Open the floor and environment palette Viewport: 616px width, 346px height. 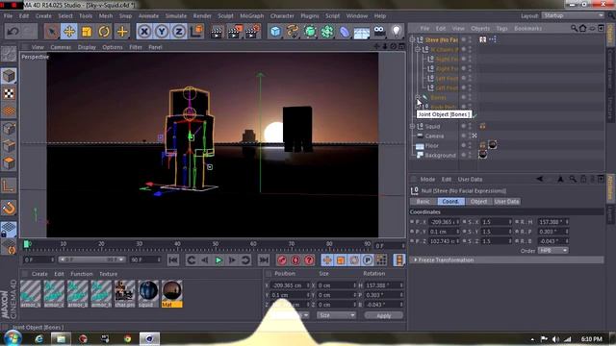point(362,32)
